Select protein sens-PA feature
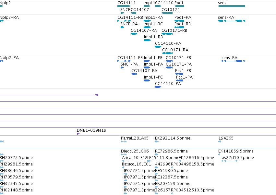This screenshot has height=195, width=276. [x=233, y=61]
